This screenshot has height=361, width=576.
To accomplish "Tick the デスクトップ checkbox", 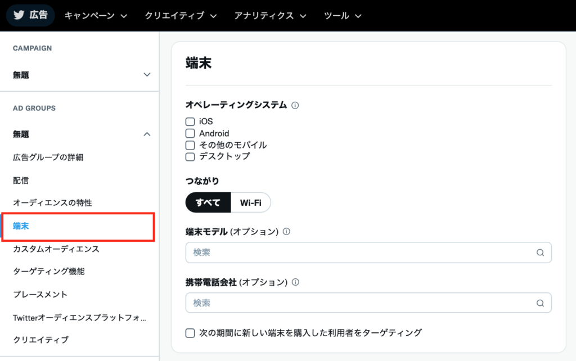I will (190, 156).
